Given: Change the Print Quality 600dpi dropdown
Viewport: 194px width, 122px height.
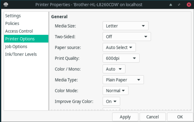Looking at the screenshot, I should (x=121, y=58).
